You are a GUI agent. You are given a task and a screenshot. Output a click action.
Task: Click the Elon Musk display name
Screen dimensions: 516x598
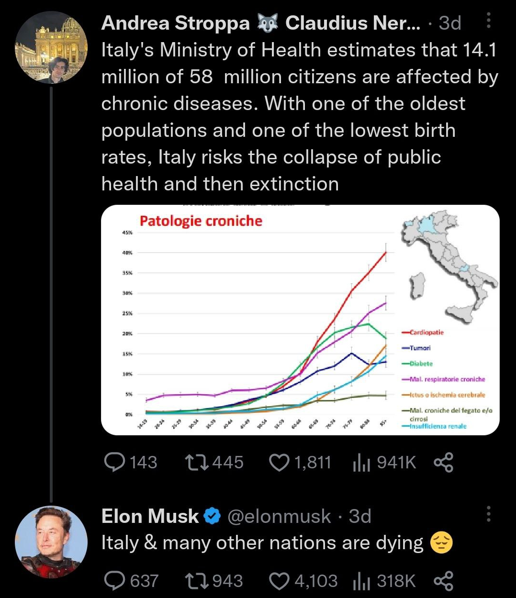click(150, 516)
